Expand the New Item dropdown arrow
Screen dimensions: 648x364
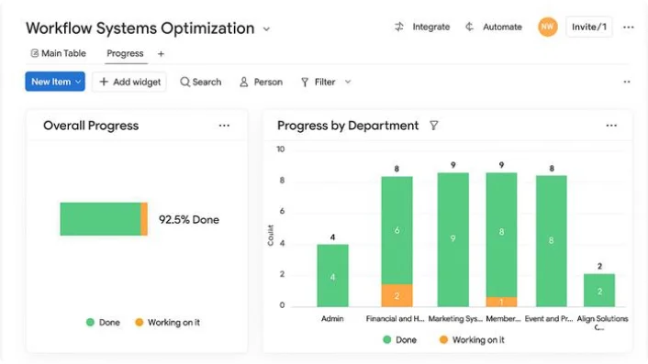(78, 82)
